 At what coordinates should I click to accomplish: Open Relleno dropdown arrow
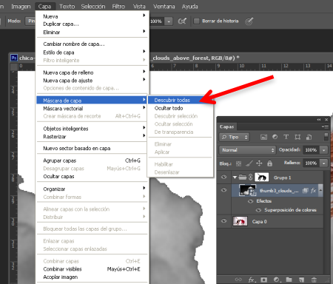(323, 163)
